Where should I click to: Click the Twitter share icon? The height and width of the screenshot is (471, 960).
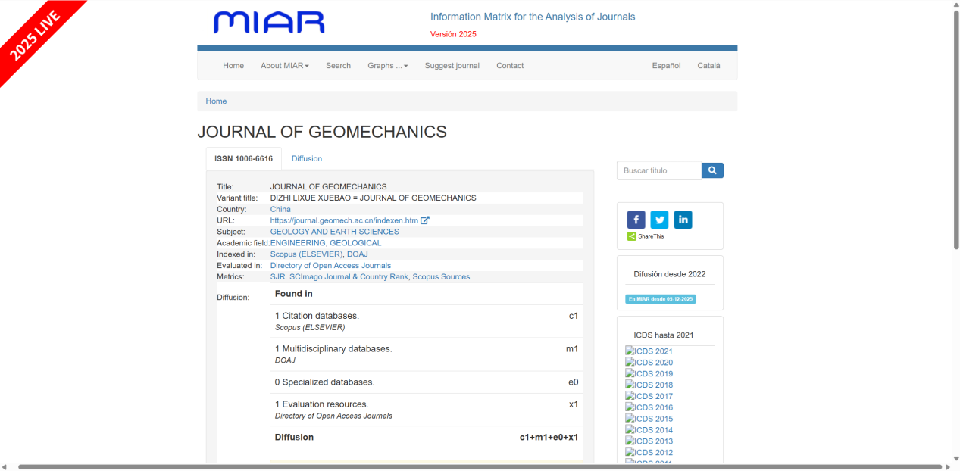(x=659, y=220)
